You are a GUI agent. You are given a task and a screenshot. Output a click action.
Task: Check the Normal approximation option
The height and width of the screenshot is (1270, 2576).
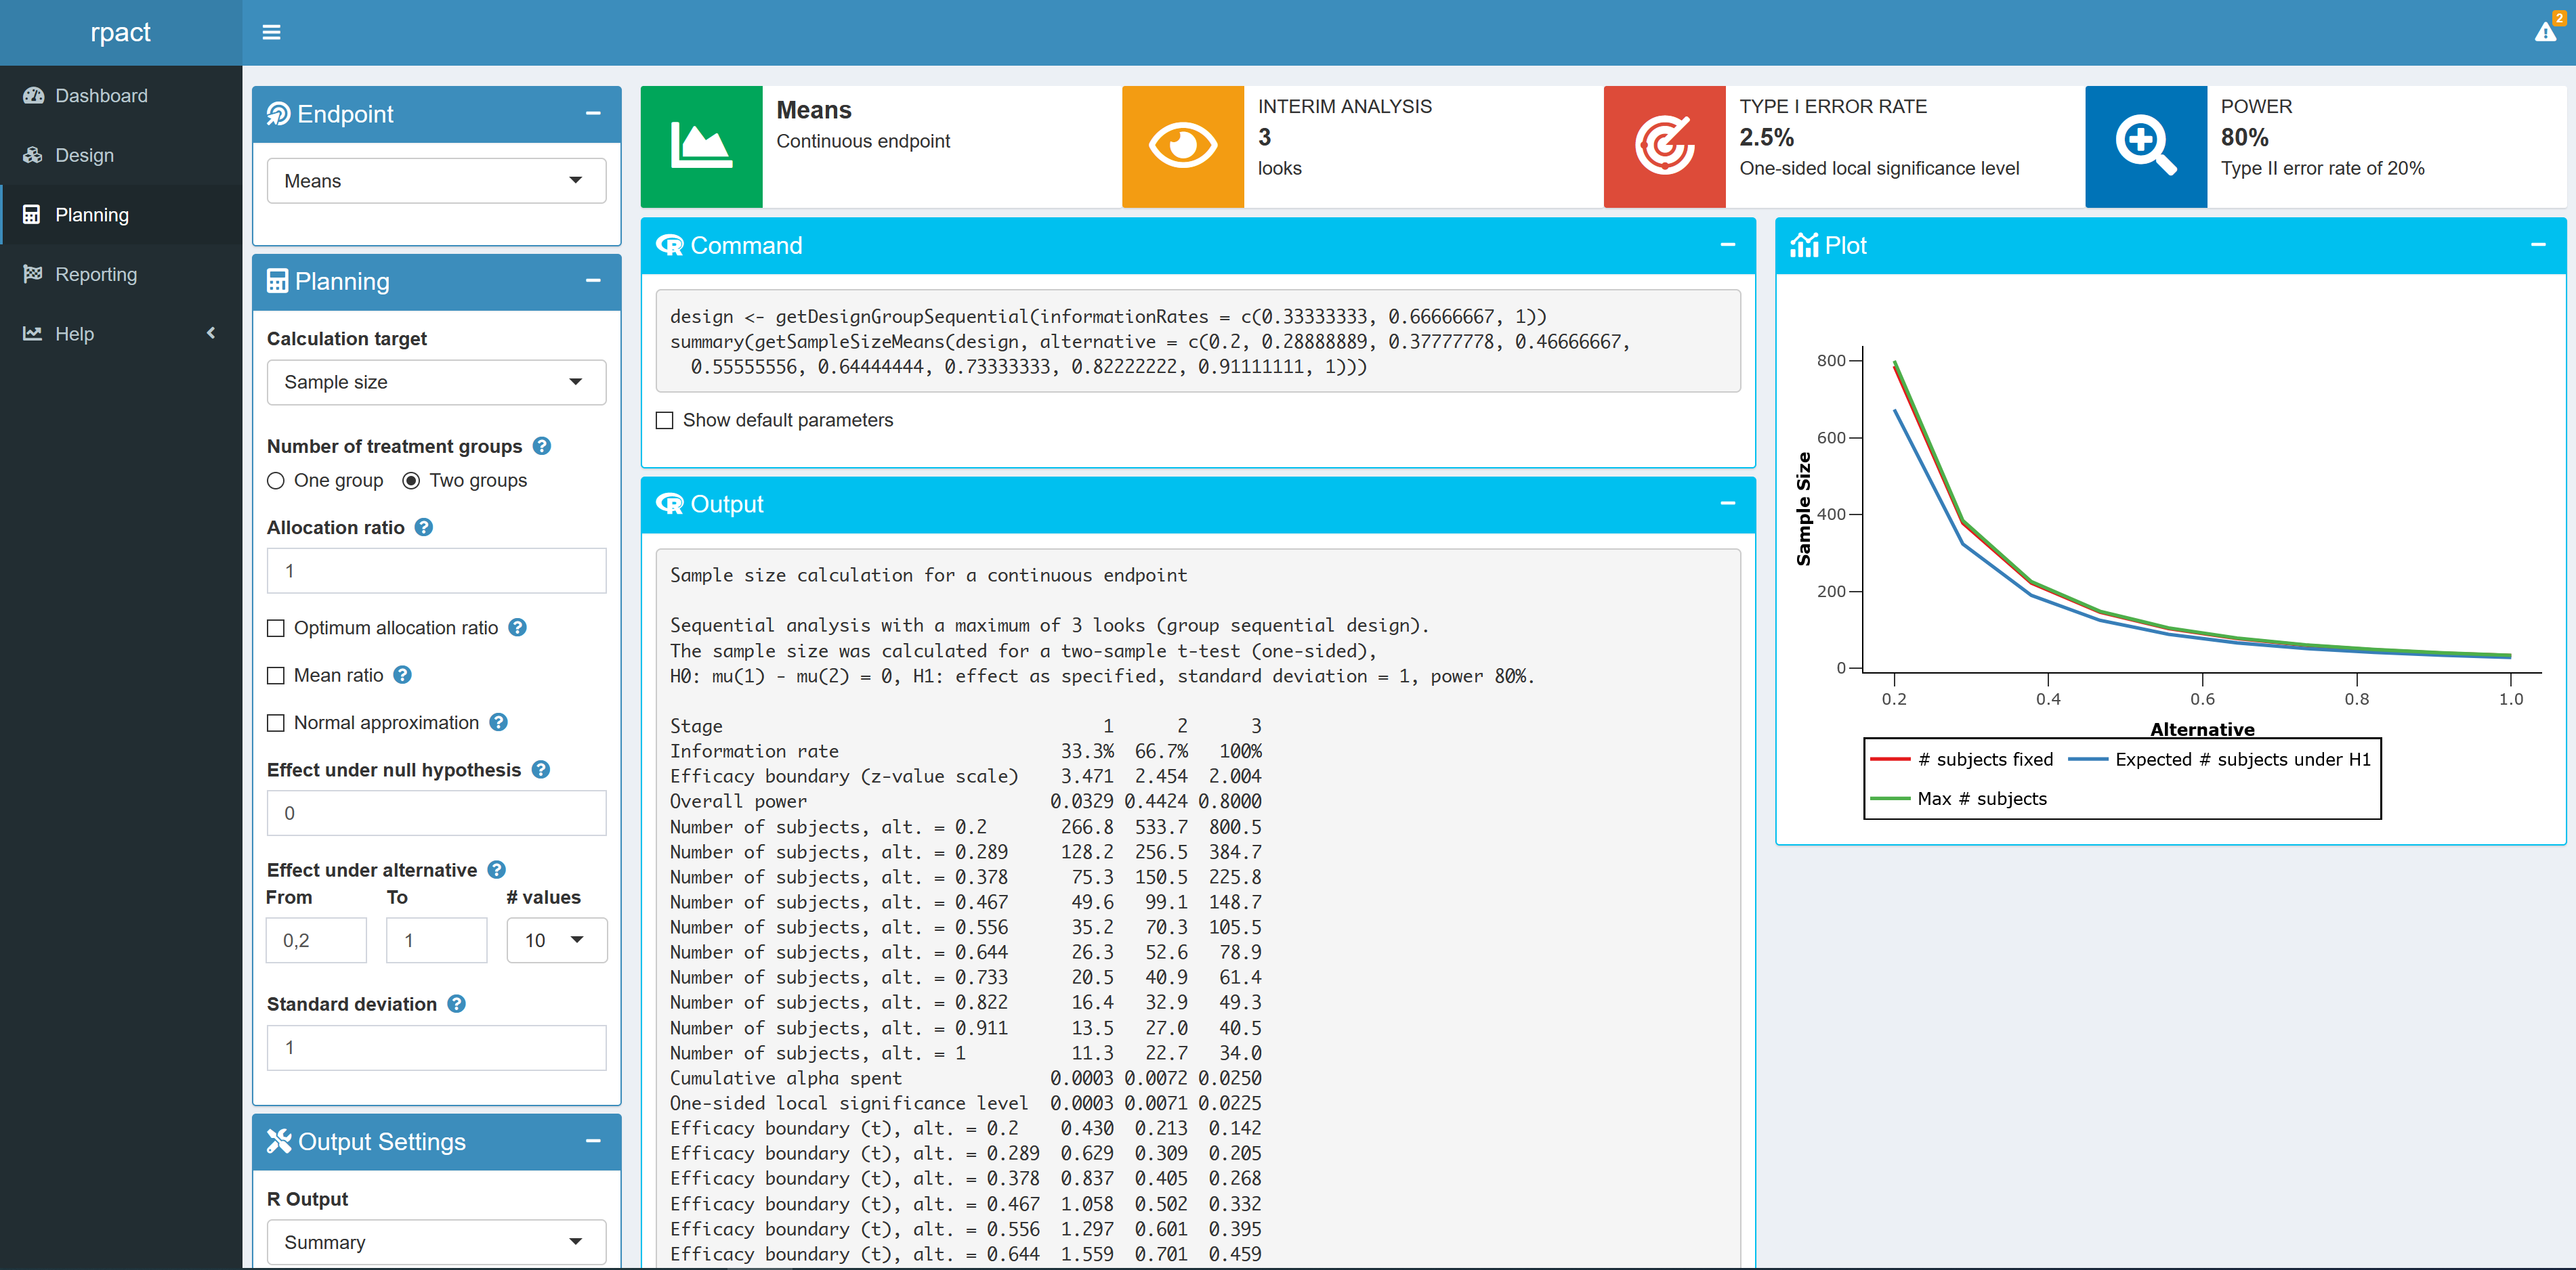click(276, 724)
